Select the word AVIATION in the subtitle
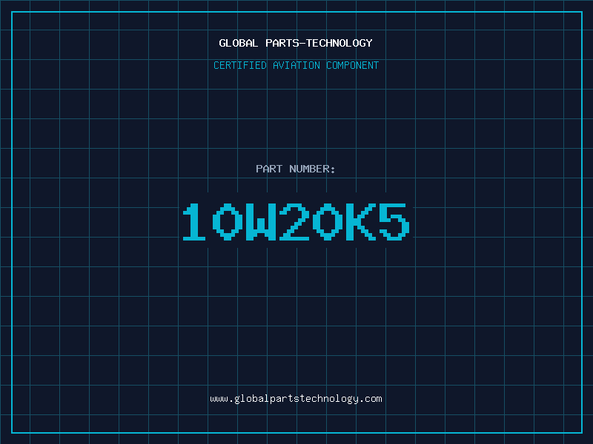593x444 pixels. (x=296, y=65)
